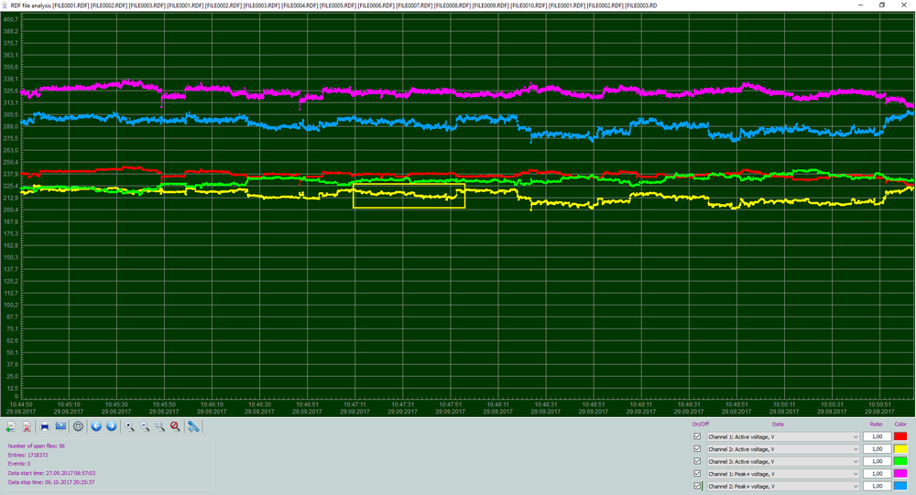
Task: Turn off Channel 2 Peak+ voltage trace
Action: tap(697, 486)
